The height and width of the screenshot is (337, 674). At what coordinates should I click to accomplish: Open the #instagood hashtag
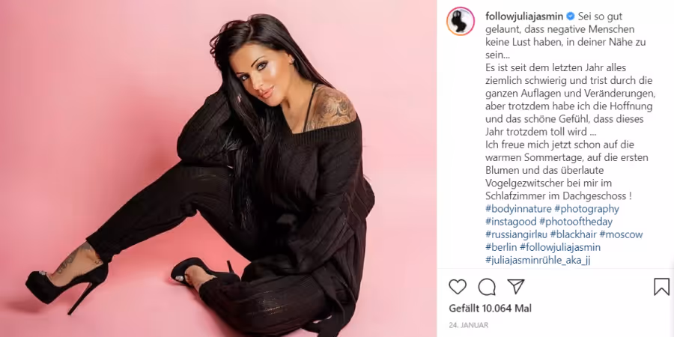pos(511,222)
